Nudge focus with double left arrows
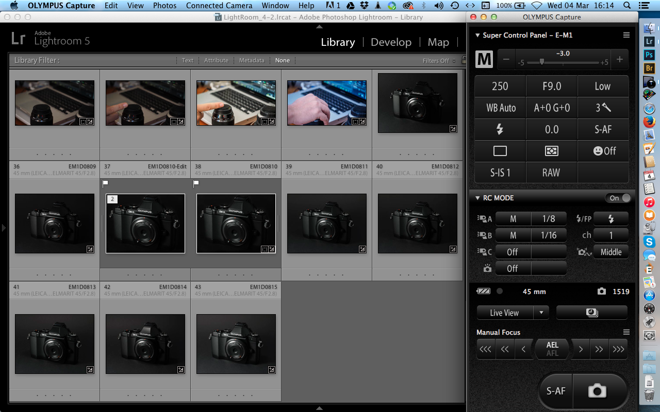 (505, 349)
